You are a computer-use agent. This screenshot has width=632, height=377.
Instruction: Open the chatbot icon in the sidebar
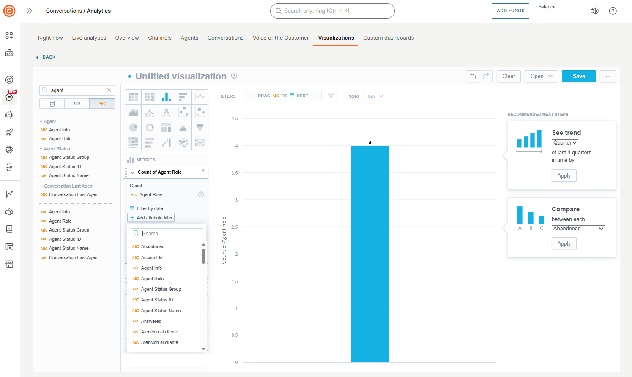coord(9,115)
